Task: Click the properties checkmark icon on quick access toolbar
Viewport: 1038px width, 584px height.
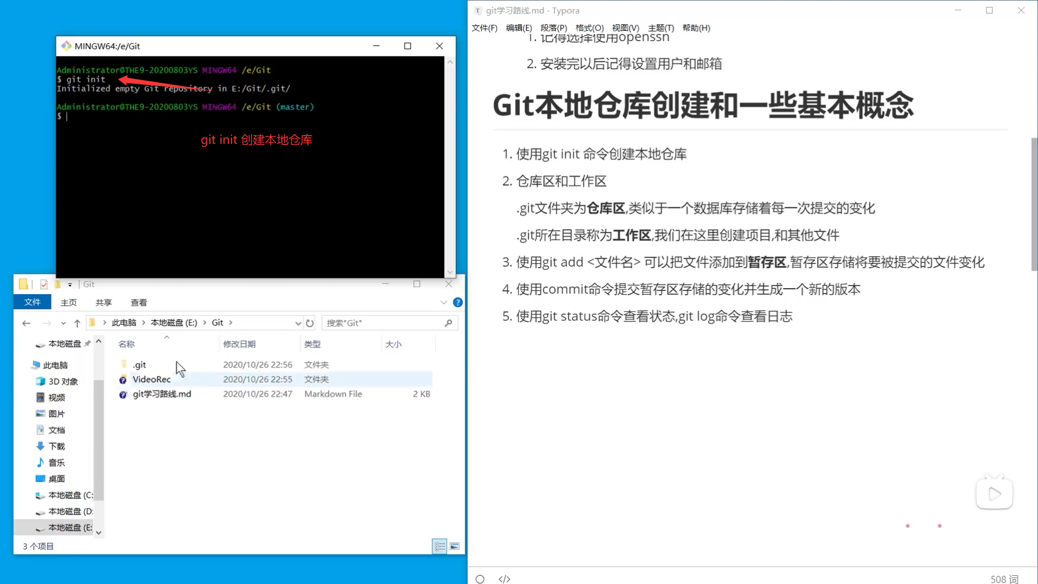Action: (x=44, y=284)
